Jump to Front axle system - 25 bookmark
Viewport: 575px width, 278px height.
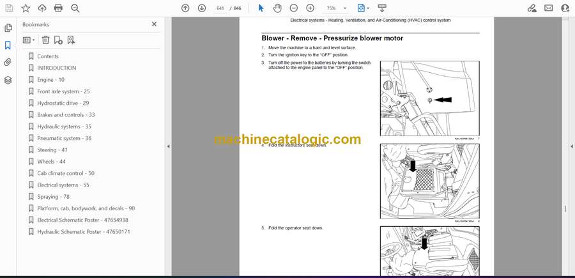[x=63, y=91]
